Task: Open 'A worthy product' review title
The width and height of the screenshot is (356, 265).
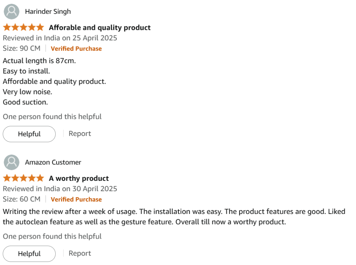Action: pos(79,179)
